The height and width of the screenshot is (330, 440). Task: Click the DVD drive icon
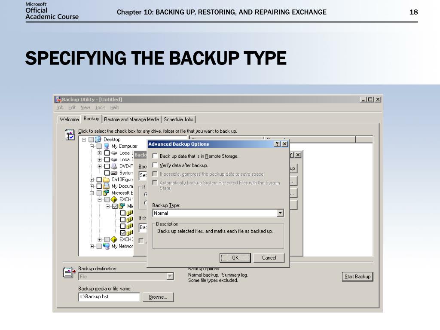pos(114,166)
